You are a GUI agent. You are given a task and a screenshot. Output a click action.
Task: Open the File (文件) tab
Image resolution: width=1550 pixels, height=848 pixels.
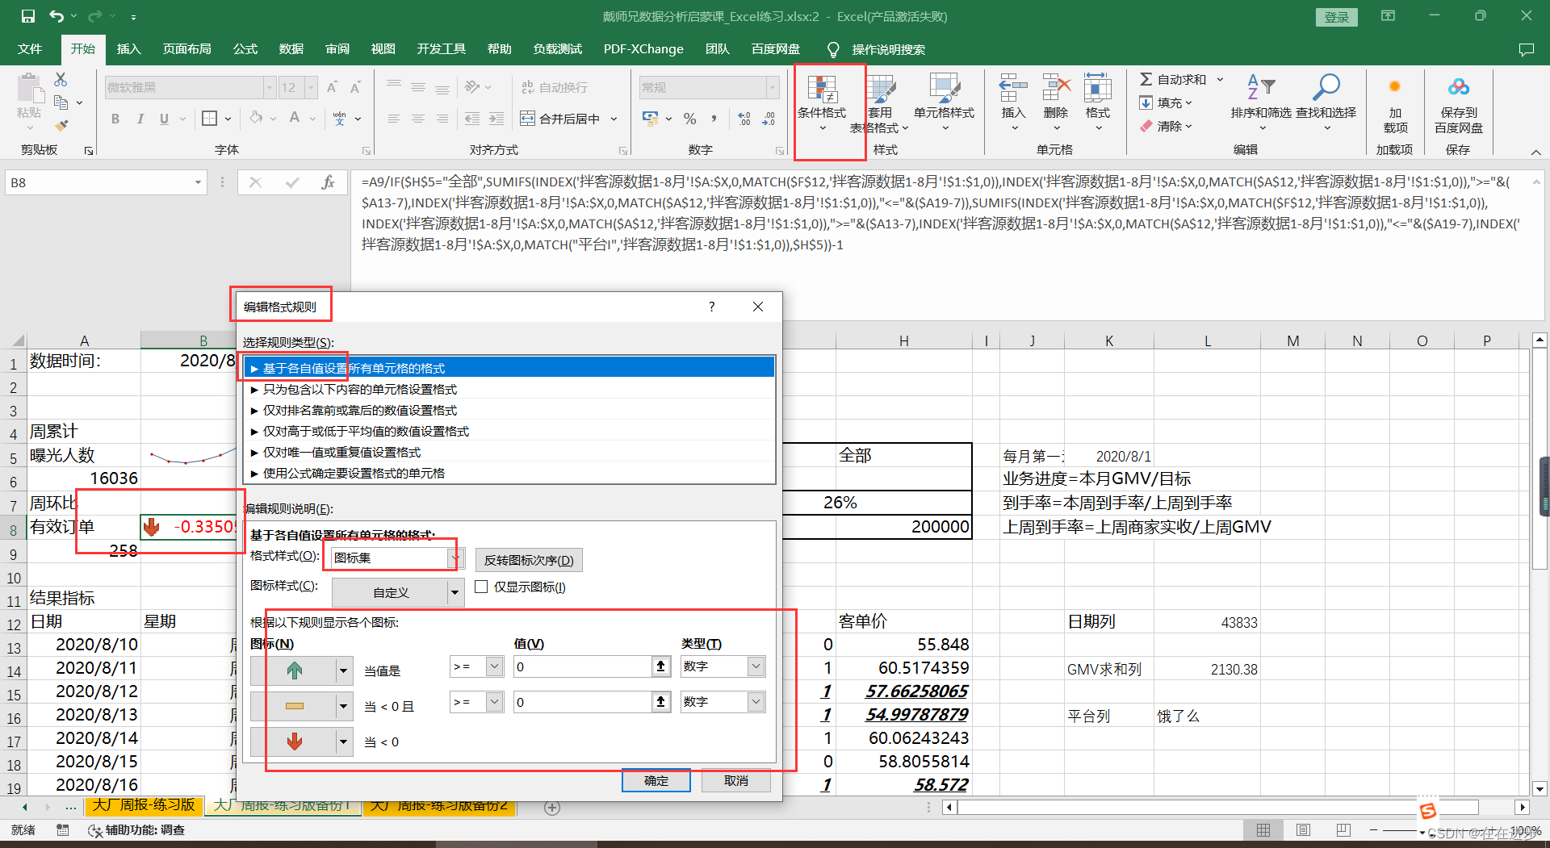(x=30, y=49)
